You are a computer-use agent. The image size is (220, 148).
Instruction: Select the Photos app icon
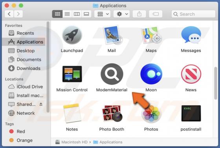[151, 114]
